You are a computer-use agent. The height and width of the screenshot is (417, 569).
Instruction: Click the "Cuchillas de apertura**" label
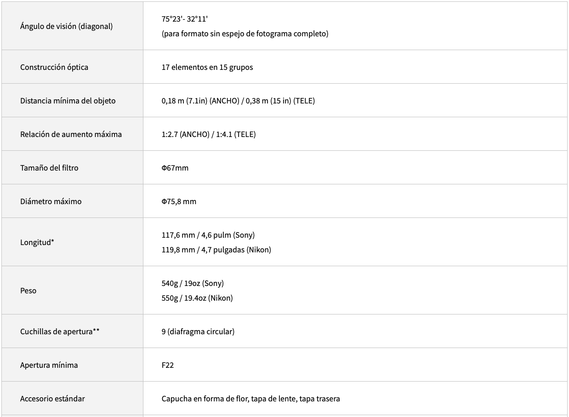click(60, 331)
